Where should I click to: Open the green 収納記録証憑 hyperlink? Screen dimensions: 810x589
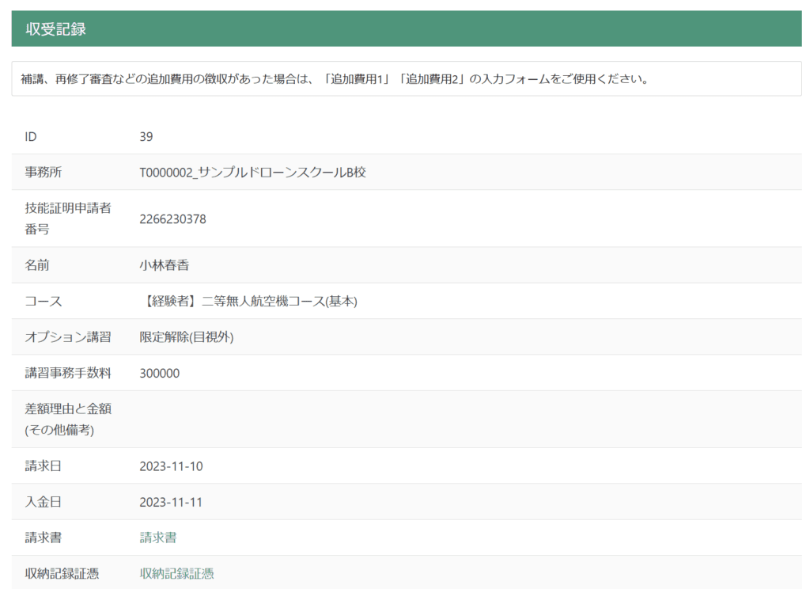pyautogui.click(x=176, y=574)
